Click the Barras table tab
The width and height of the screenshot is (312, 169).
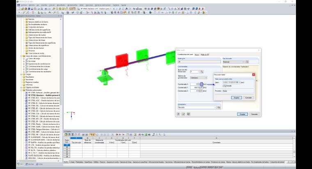tap(229, 162)
